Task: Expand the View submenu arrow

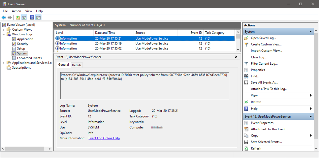Action: click(x=311, y=95)
